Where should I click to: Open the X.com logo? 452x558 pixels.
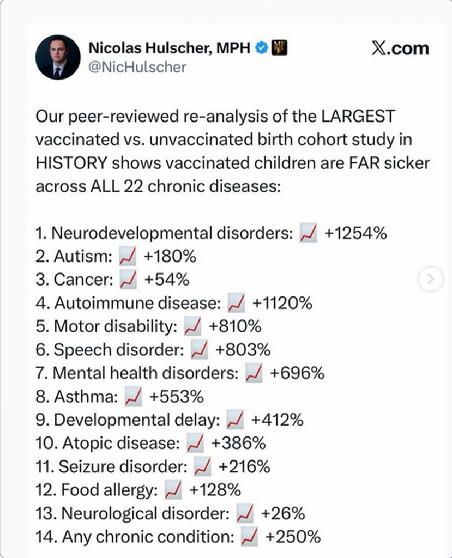tap(400, 48)
